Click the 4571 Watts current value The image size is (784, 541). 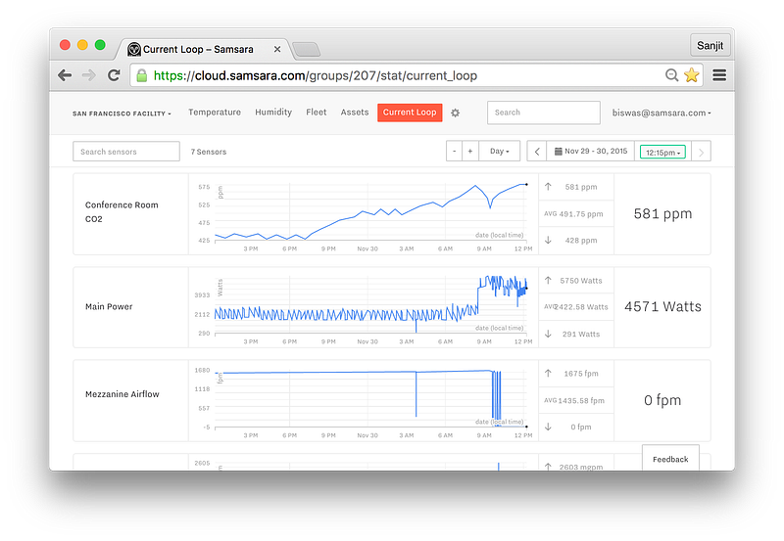point(662,307)
